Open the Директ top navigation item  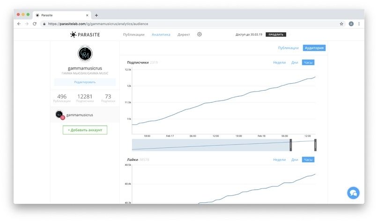(x=184, y=35)
